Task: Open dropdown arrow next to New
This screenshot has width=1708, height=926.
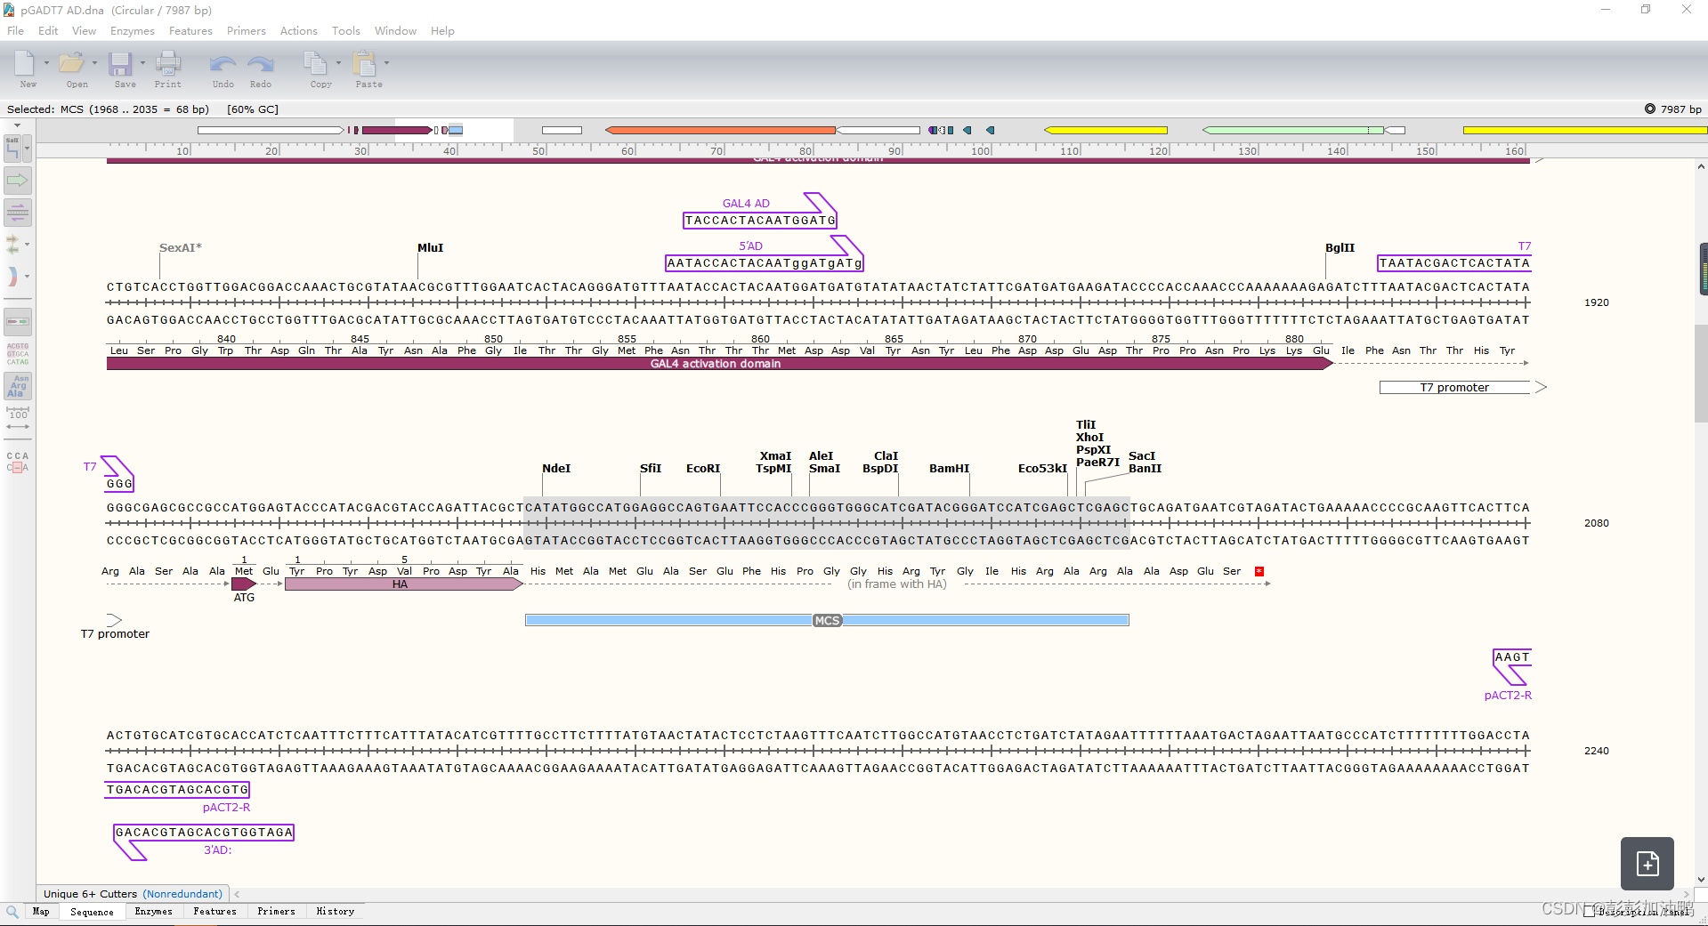Action: coord(46,63)
